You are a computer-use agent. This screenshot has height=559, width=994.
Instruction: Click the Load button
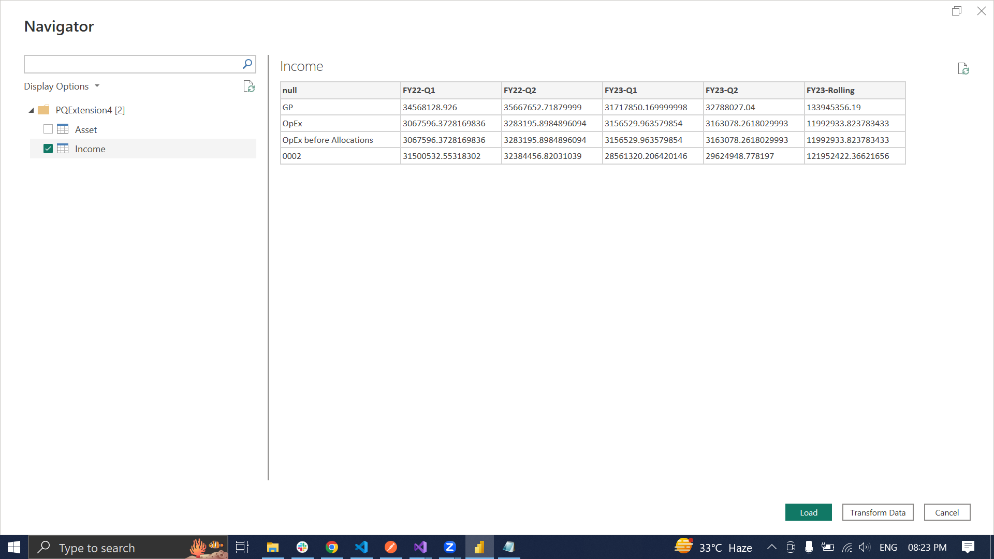pos(809,512)
